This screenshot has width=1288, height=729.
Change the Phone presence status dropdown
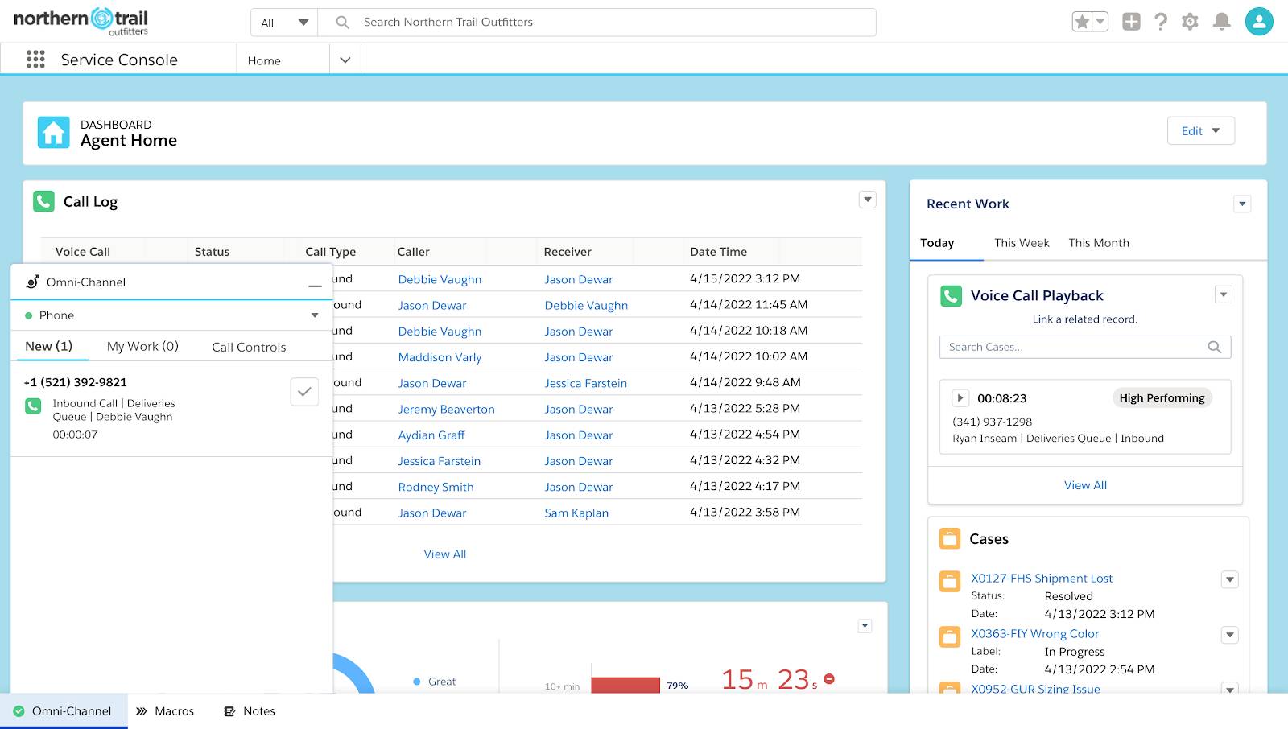tap(171, 315)
